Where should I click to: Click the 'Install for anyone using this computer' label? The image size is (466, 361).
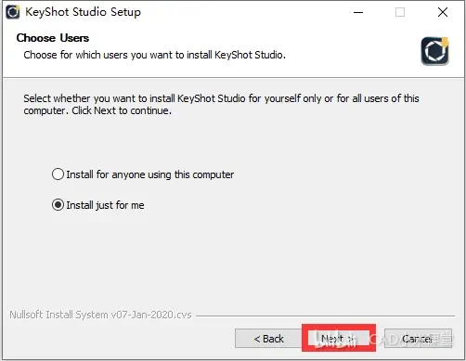pos(150,174)
